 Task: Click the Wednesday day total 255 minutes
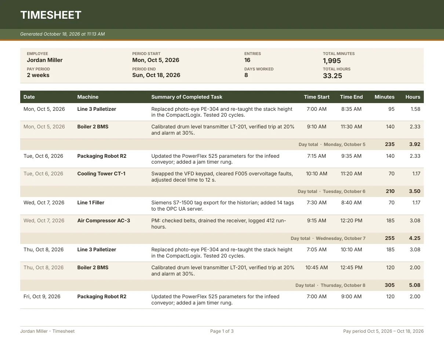390,238
